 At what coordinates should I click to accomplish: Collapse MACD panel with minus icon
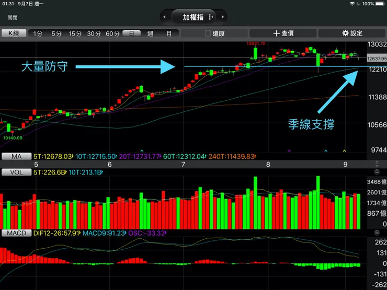(x=377, y=233)
